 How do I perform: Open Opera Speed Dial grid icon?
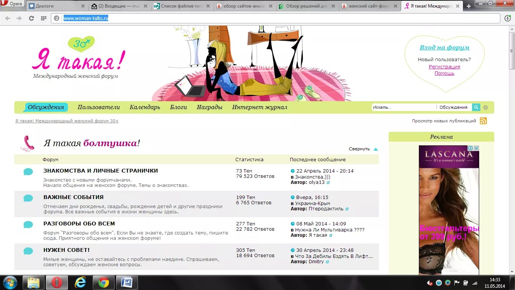44,18
